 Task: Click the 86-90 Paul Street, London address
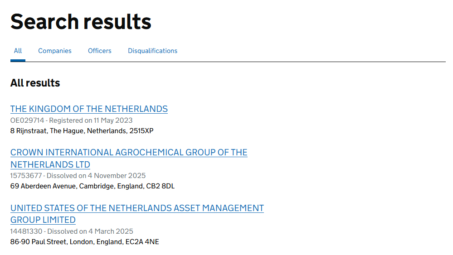coord(67,242)
